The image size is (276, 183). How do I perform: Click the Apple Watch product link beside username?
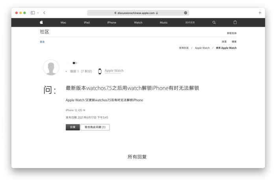[114, 71]
